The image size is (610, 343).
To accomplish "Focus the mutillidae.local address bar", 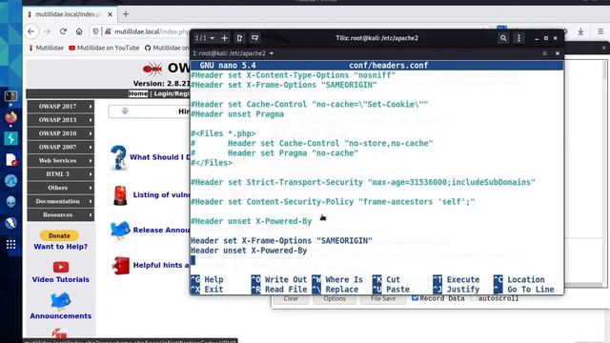I will tap(152, 31).
